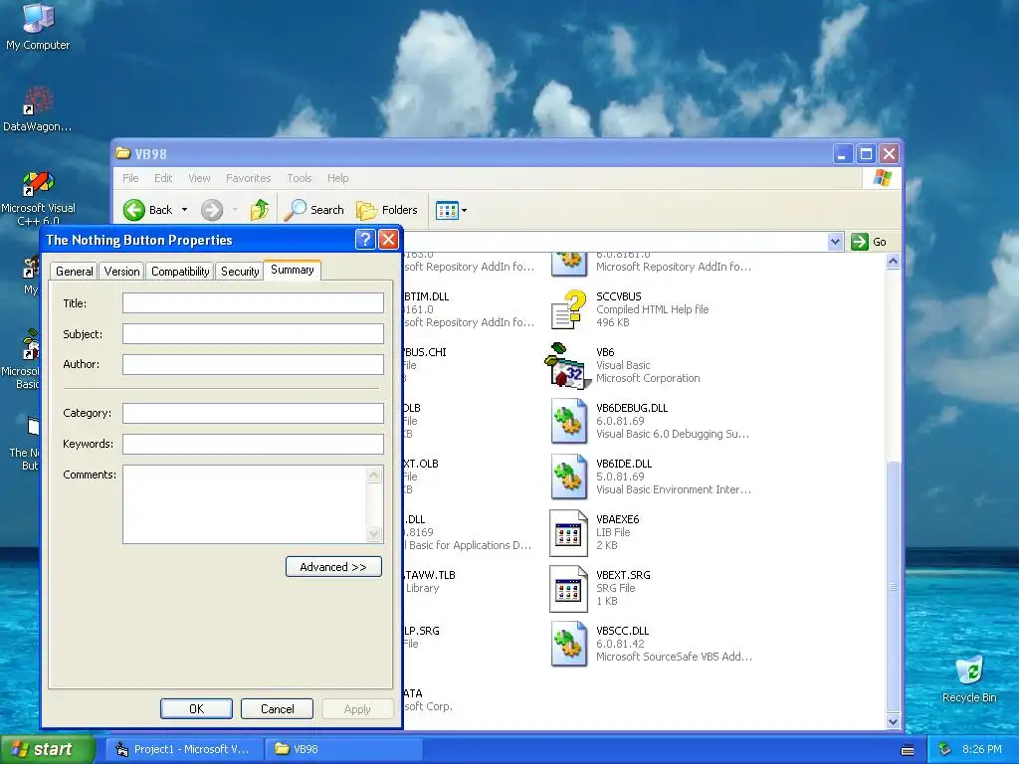Image resolution: width=1019 pixels, height=764 pixels.
Task: Open Search in VB98 toolbar
Action: tap(314, 210)
